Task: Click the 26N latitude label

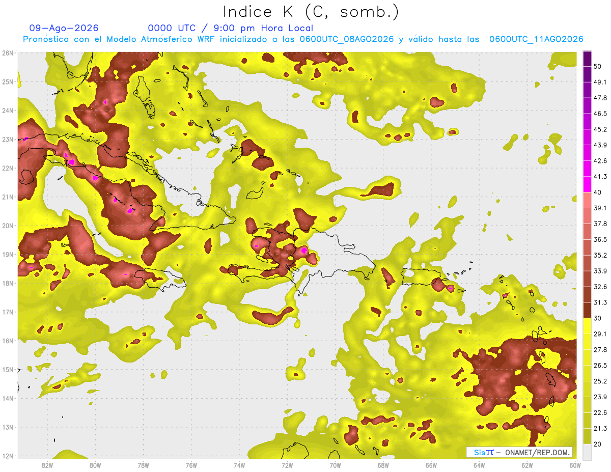Action: [x=8, y=53]
